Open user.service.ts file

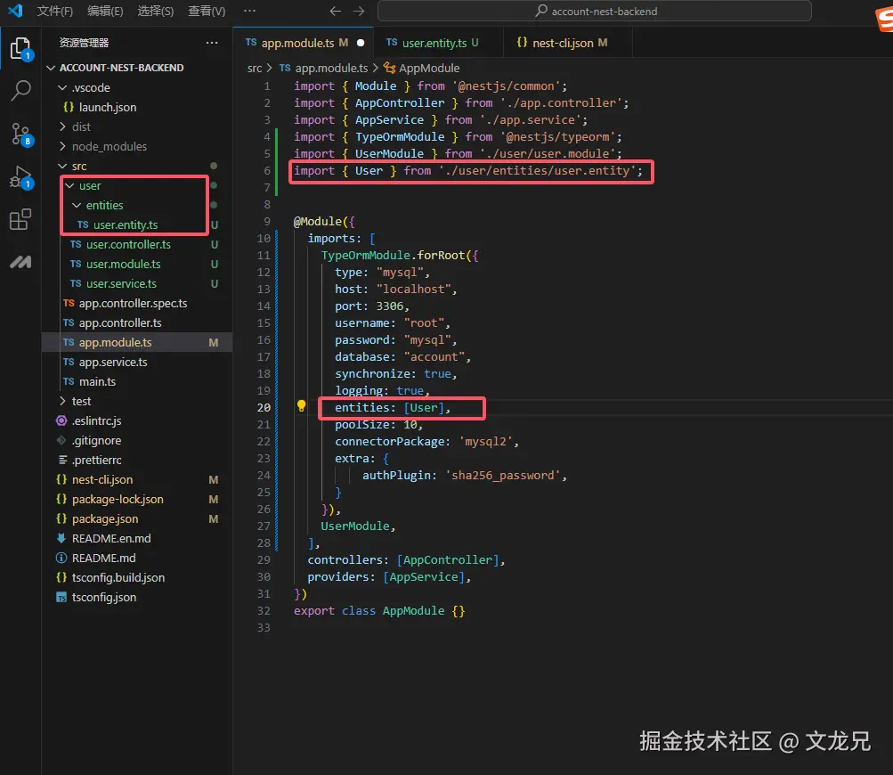(x=137, y=284)
